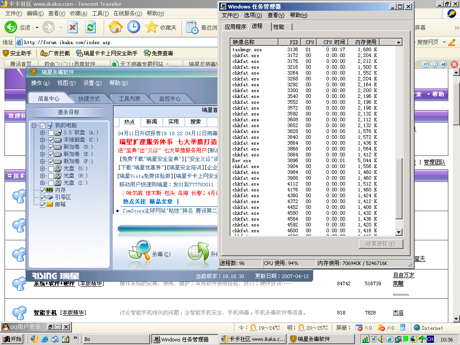This screenshot has width=460, height=345.
Task: Click the 搜搜网页 highlighter pen icon
Action: click(x=452, y=42)
